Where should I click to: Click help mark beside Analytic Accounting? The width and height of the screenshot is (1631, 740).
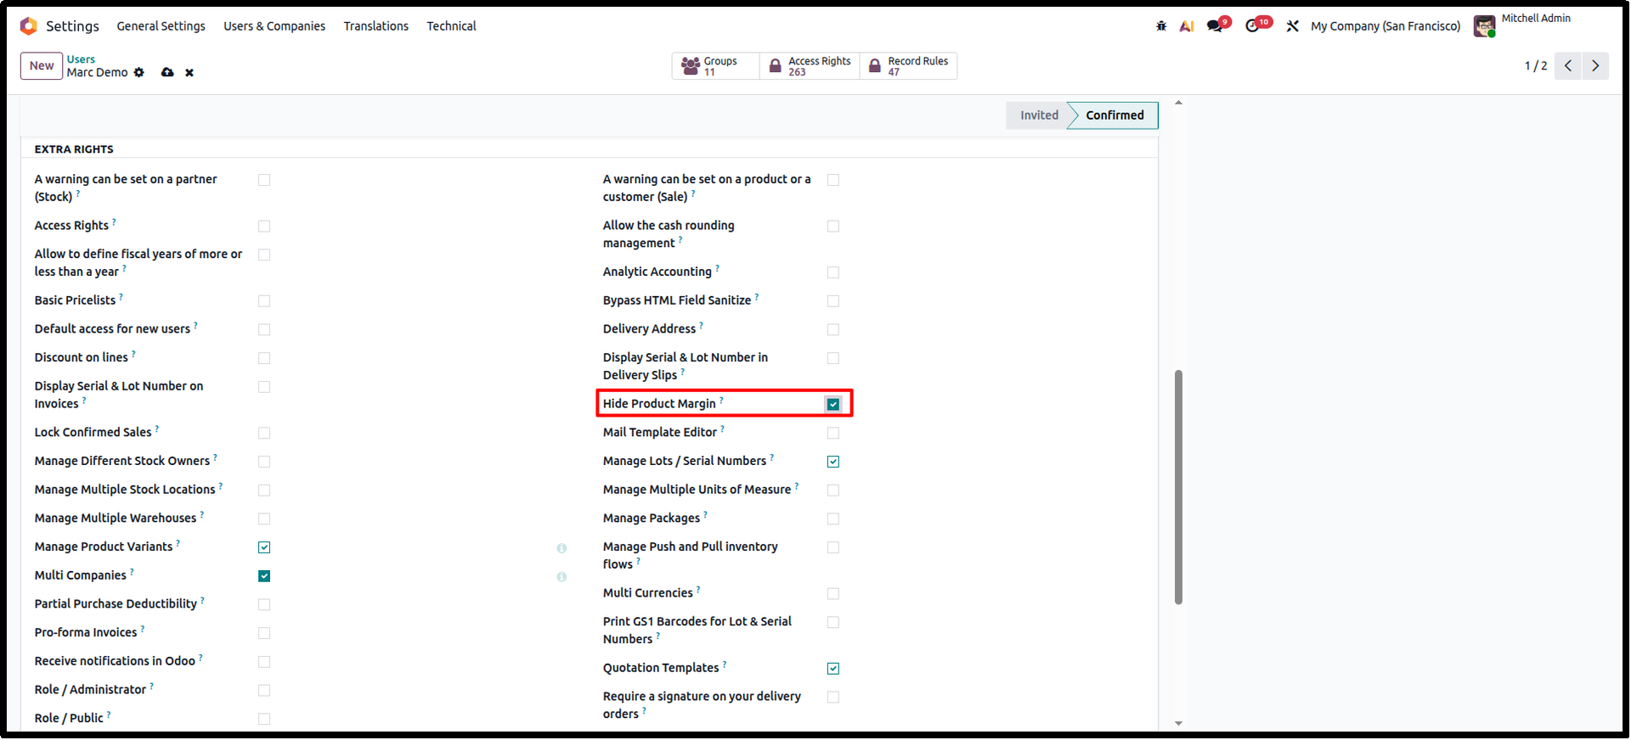coord(717,268)
